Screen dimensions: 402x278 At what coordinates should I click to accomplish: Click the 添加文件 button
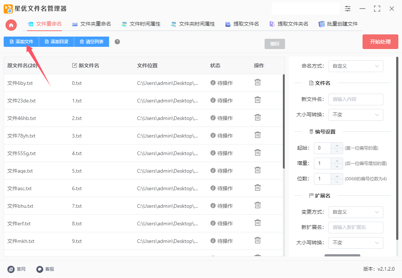[x=21, y=42]
